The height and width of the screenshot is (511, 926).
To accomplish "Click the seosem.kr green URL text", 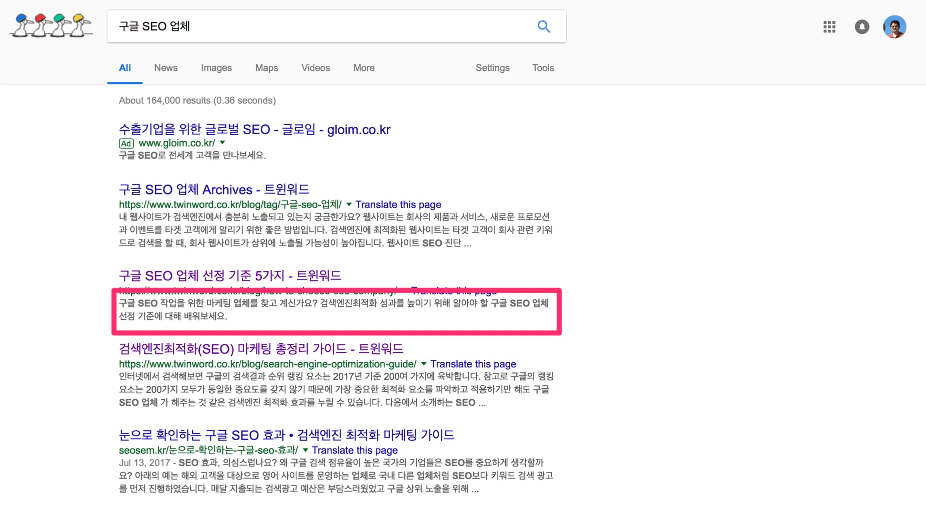I will [208, 451].
